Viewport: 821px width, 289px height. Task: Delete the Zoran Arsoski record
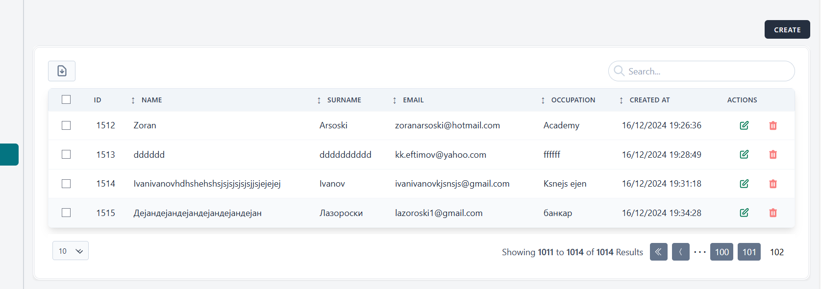(772, 125)
